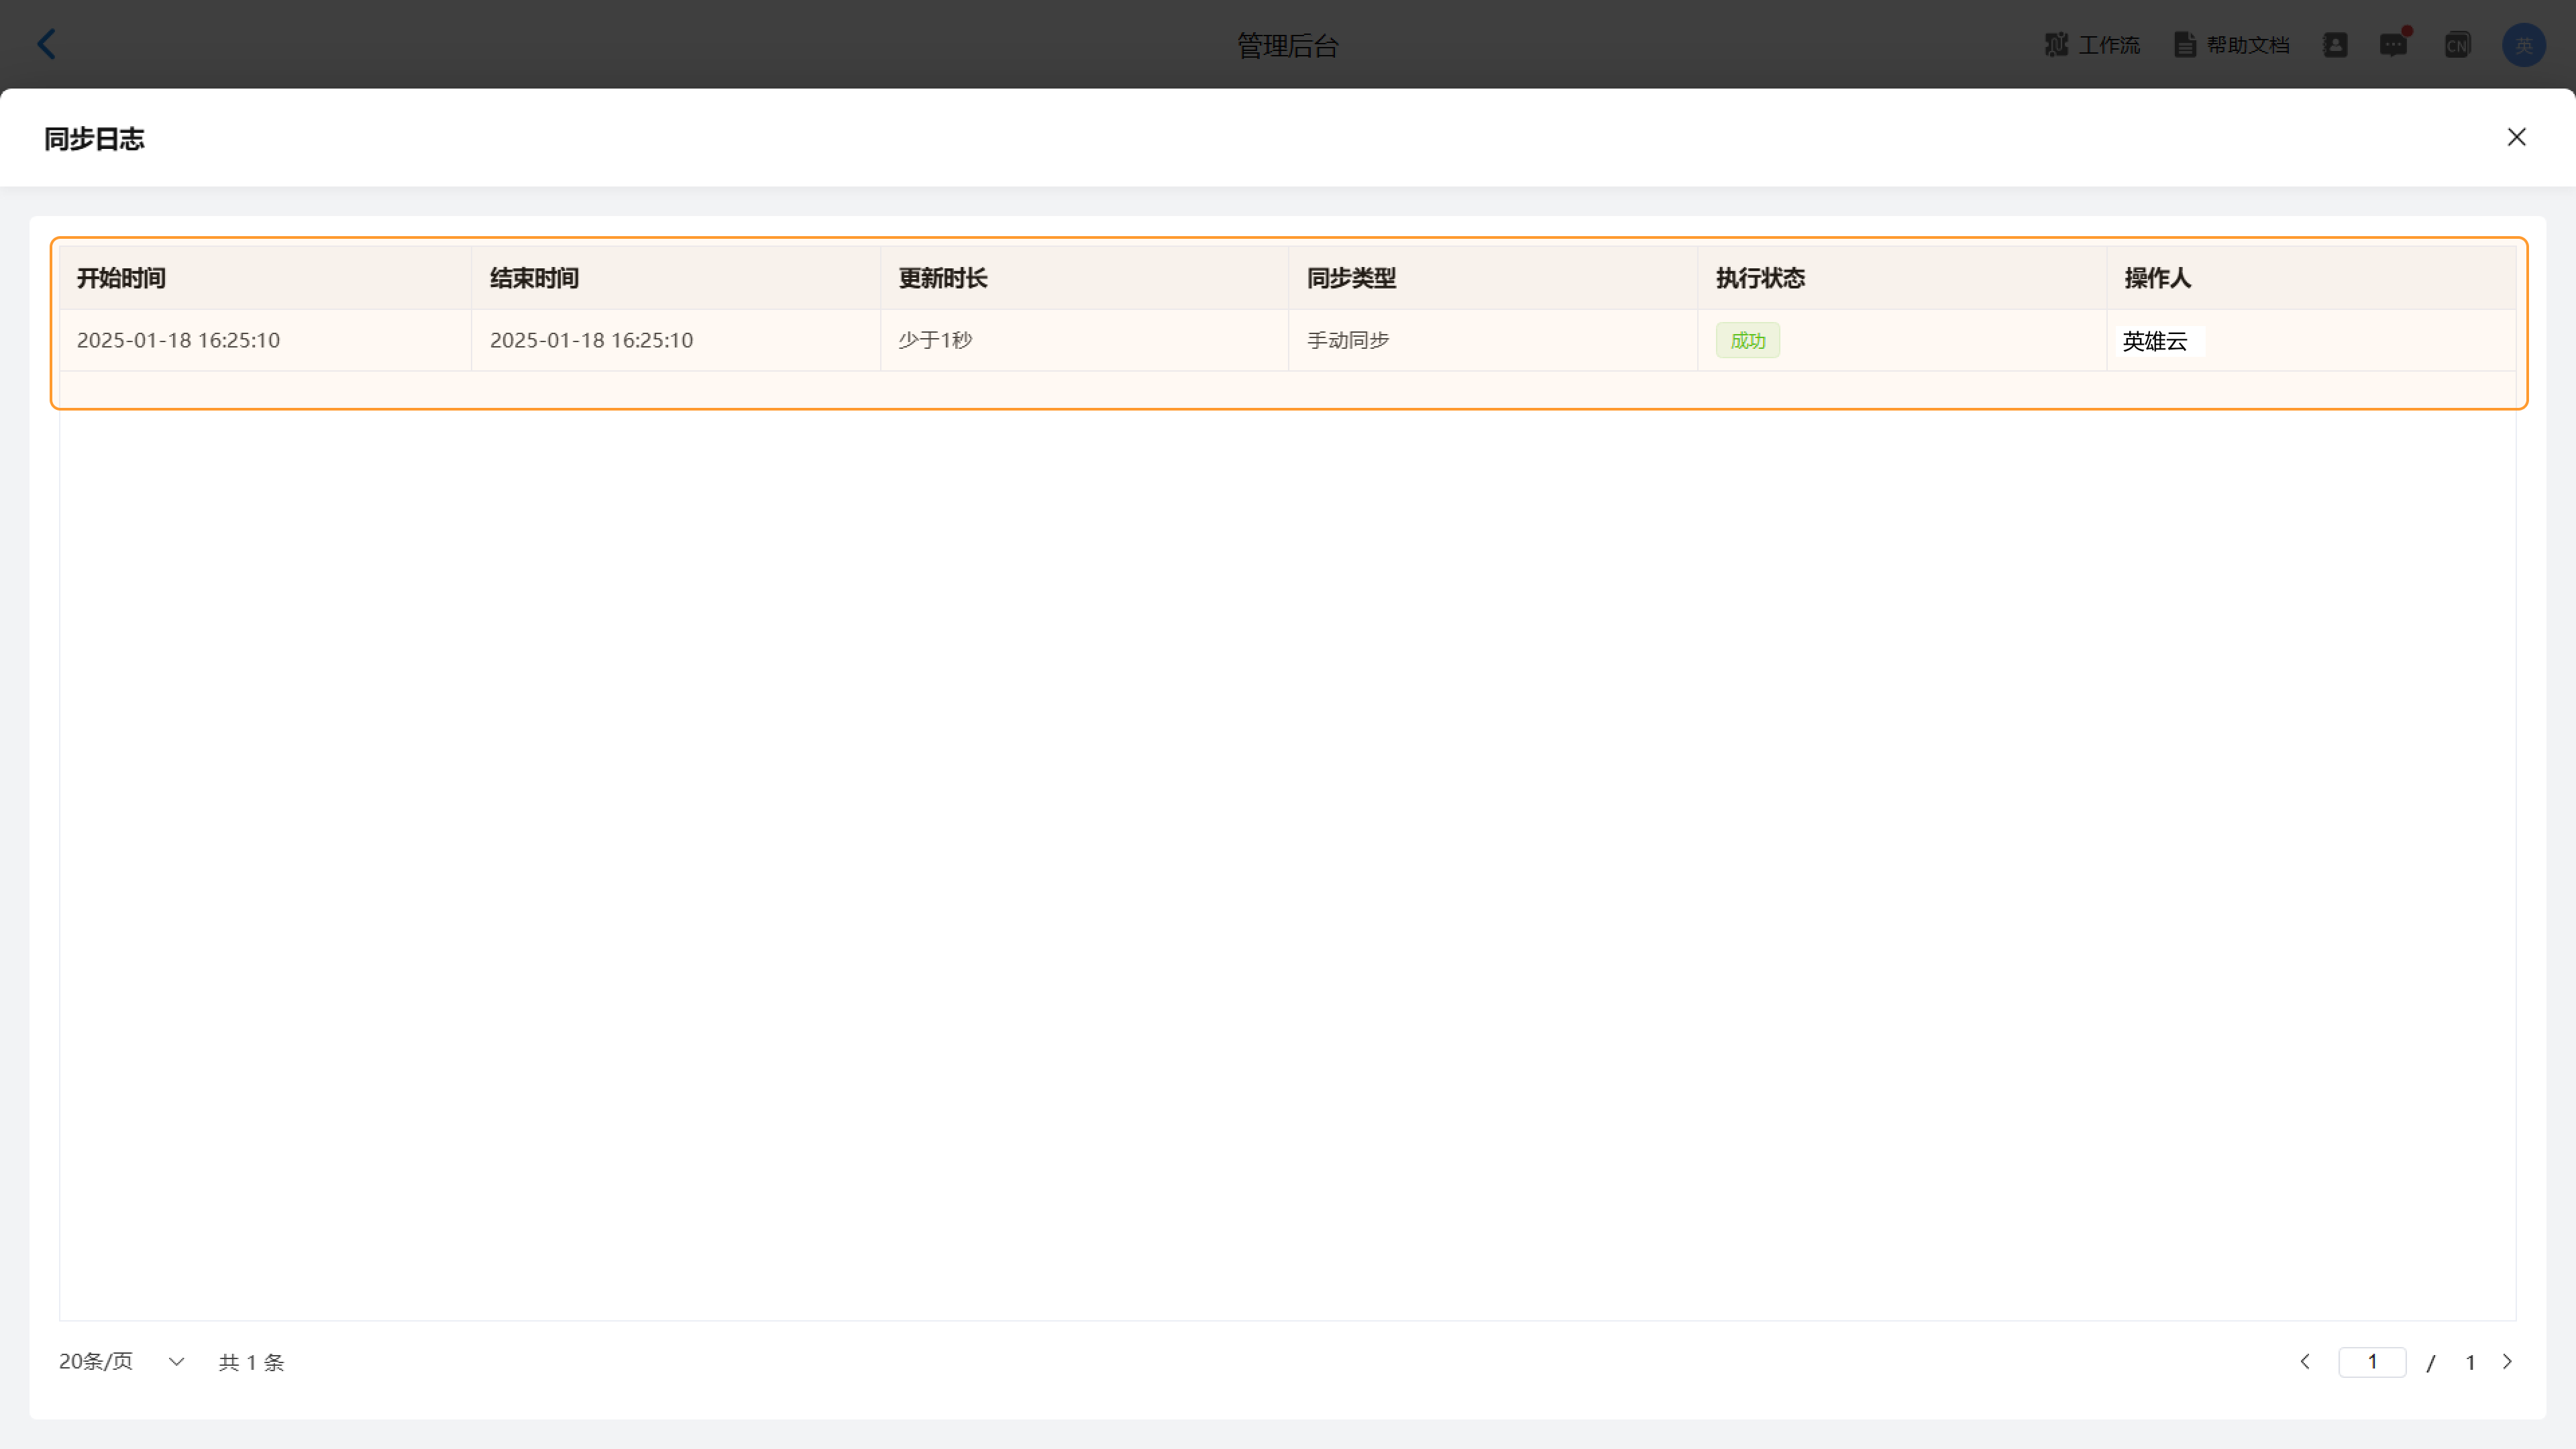
Task: Go to the previous page arrow
Action: click(2305, 1361)
